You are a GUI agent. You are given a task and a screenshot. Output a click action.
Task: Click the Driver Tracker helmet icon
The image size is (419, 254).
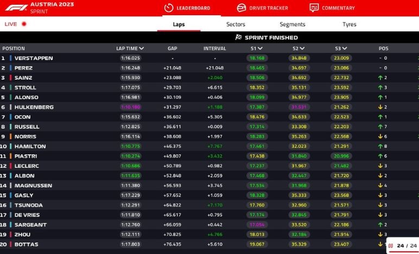242,8
